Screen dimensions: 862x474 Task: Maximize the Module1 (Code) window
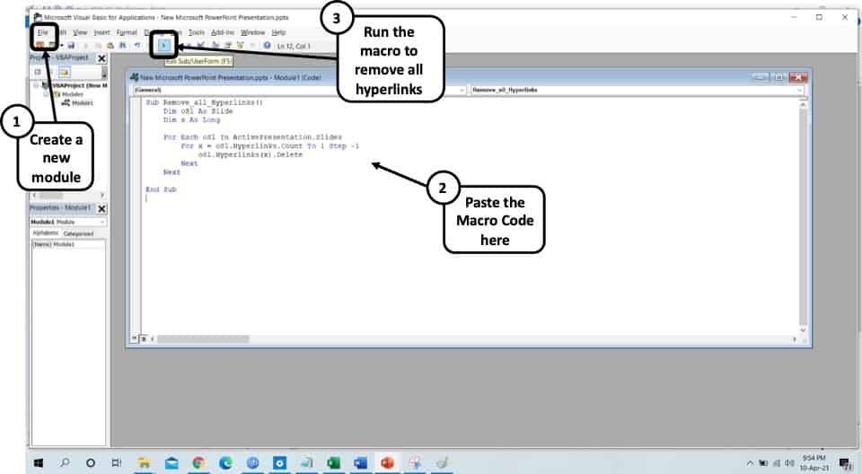tap(779, 77)
